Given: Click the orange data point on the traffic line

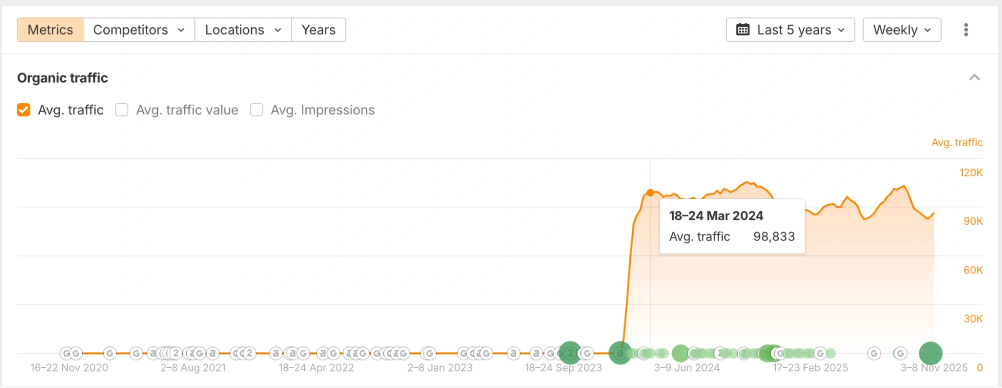Looking at the screenshot, I should (x=650, y=193).
